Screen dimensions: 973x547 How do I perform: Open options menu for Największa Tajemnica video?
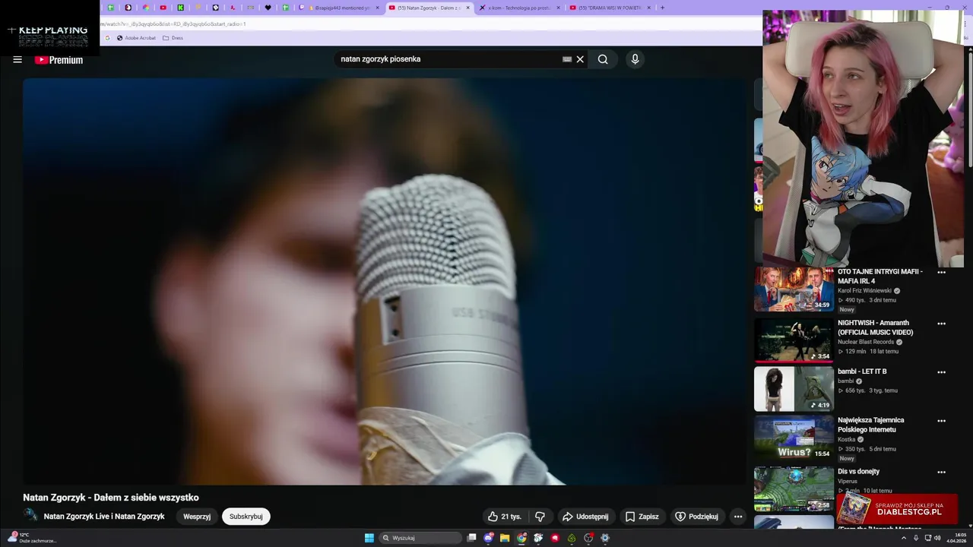tap(941, 421)
